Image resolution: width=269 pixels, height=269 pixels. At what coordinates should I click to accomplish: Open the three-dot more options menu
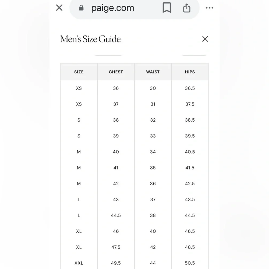pyautogui.click(x=209, y=8)
